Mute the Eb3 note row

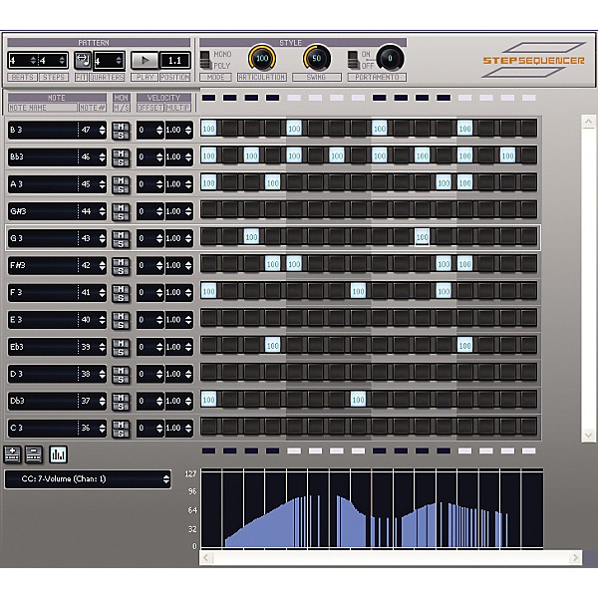pyautogui.click(x=121, y=343)
